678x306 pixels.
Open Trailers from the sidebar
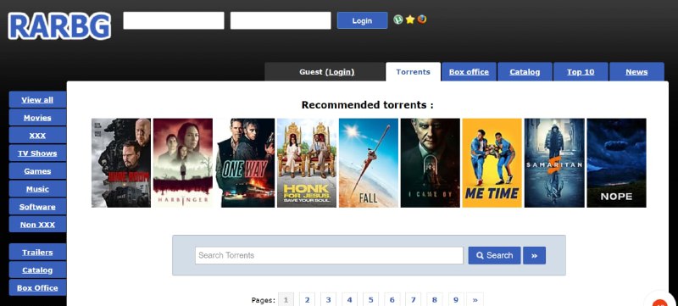click(37, 252)
